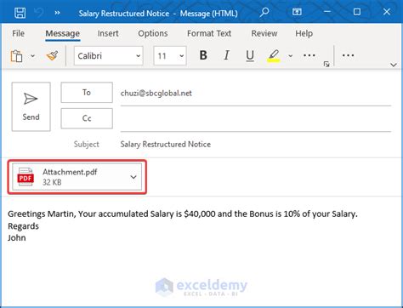
Task: Open the search magnifier in title bar
Action: click(264, 13)
